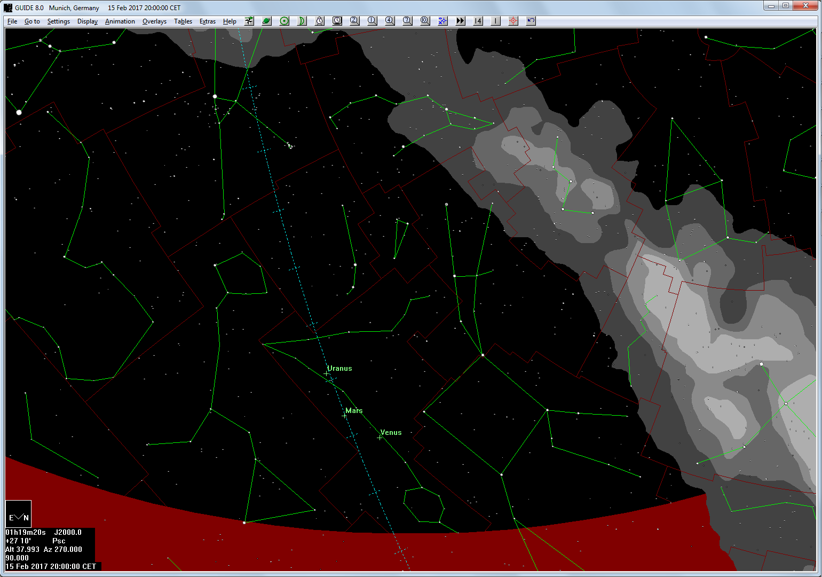The image size is (822, 577).
Task: Click the Alt 37.993 Az 270.000 readout
Action: pyautogui.click(x=44, y=549)
